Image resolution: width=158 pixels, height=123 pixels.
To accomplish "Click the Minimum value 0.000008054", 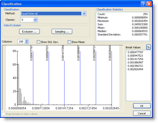I will click(140, 18).
